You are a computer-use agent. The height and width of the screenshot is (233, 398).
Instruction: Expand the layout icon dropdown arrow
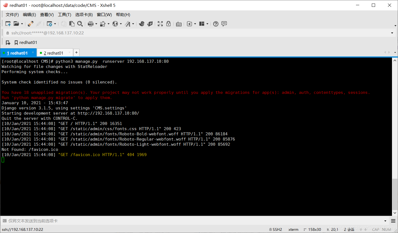(207, 24)
